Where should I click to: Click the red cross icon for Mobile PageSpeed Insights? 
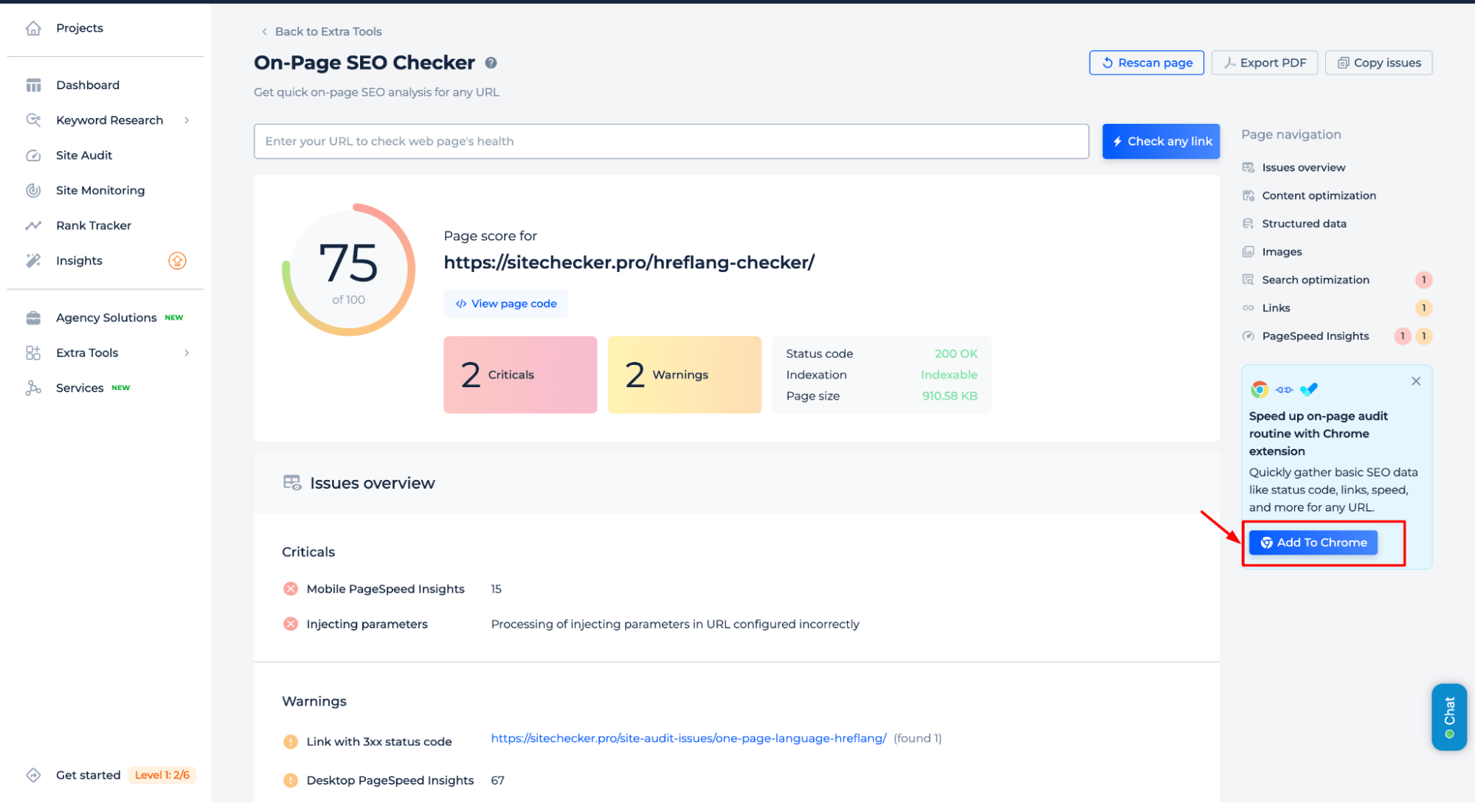point(291,589)
